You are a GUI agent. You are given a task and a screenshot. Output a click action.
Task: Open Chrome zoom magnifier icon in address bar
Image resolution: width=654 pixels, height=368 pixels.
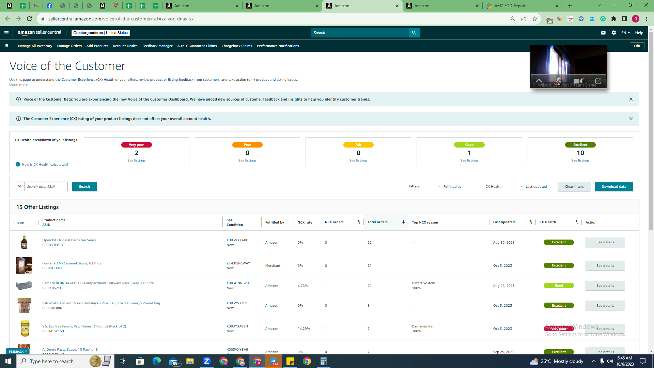pyautogui.click(x=513, y=19)
